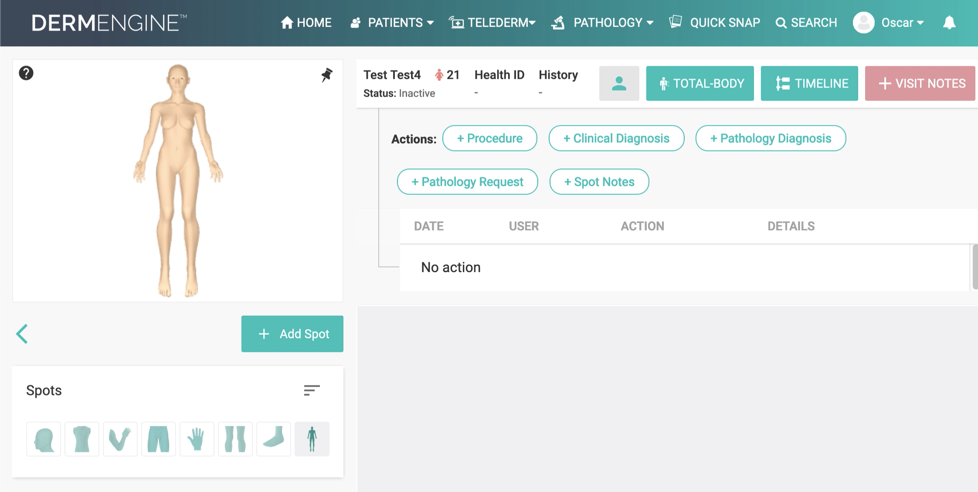The width and height of the screenshot is (978, 492).
Task: Select the legs body part filter
Action: pyautogui.click(x=235, y=439)
